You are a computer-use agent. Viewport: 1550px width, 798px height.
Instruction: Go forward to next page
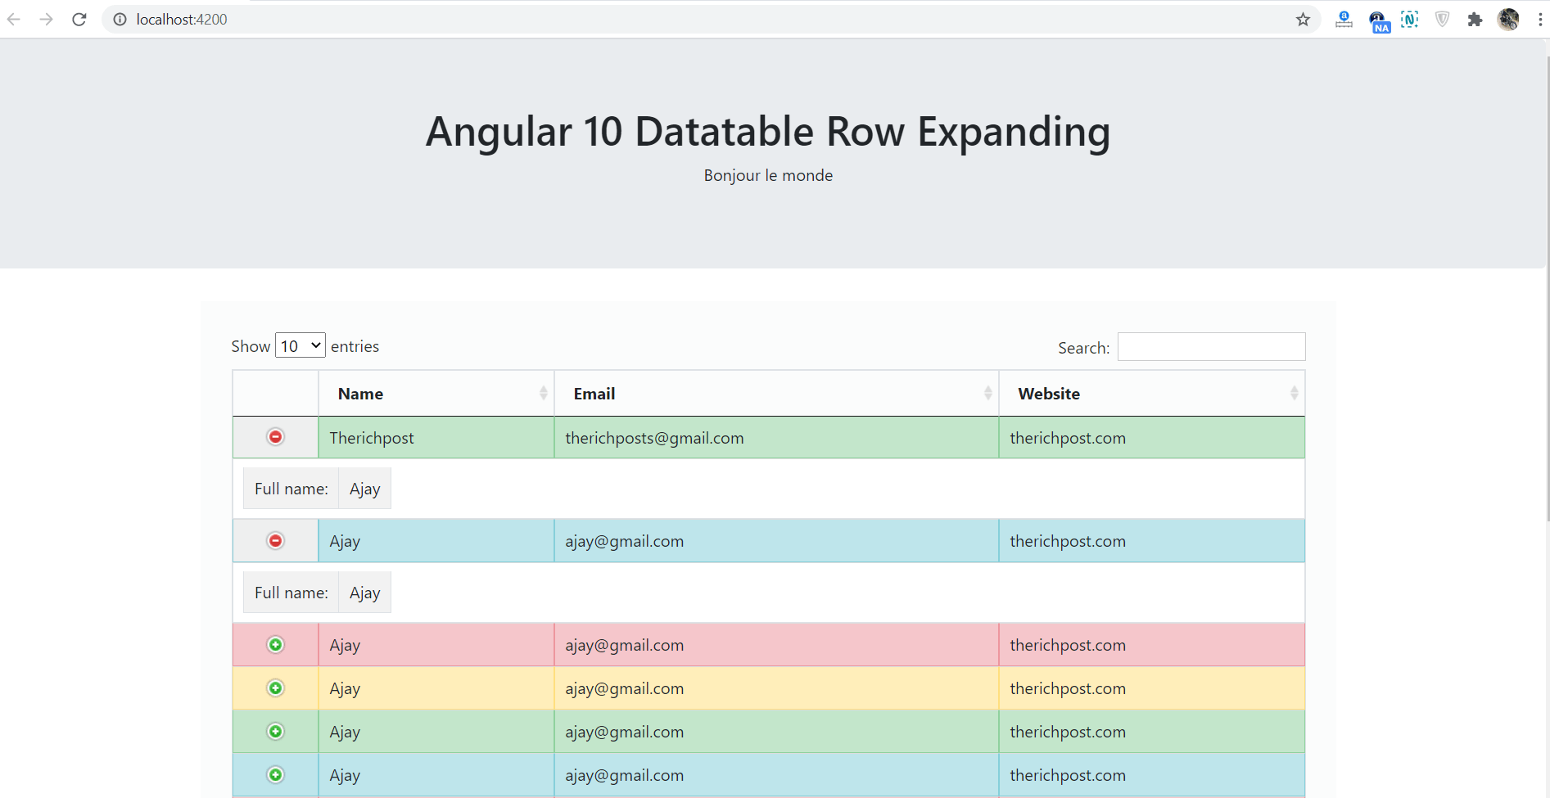47,20
